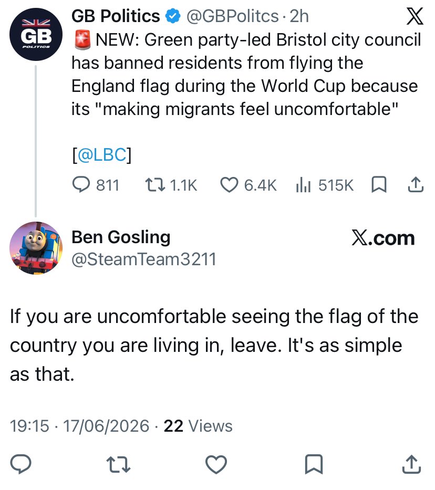
Task: Click the X.com label
Action: click(x=383, y=238)
